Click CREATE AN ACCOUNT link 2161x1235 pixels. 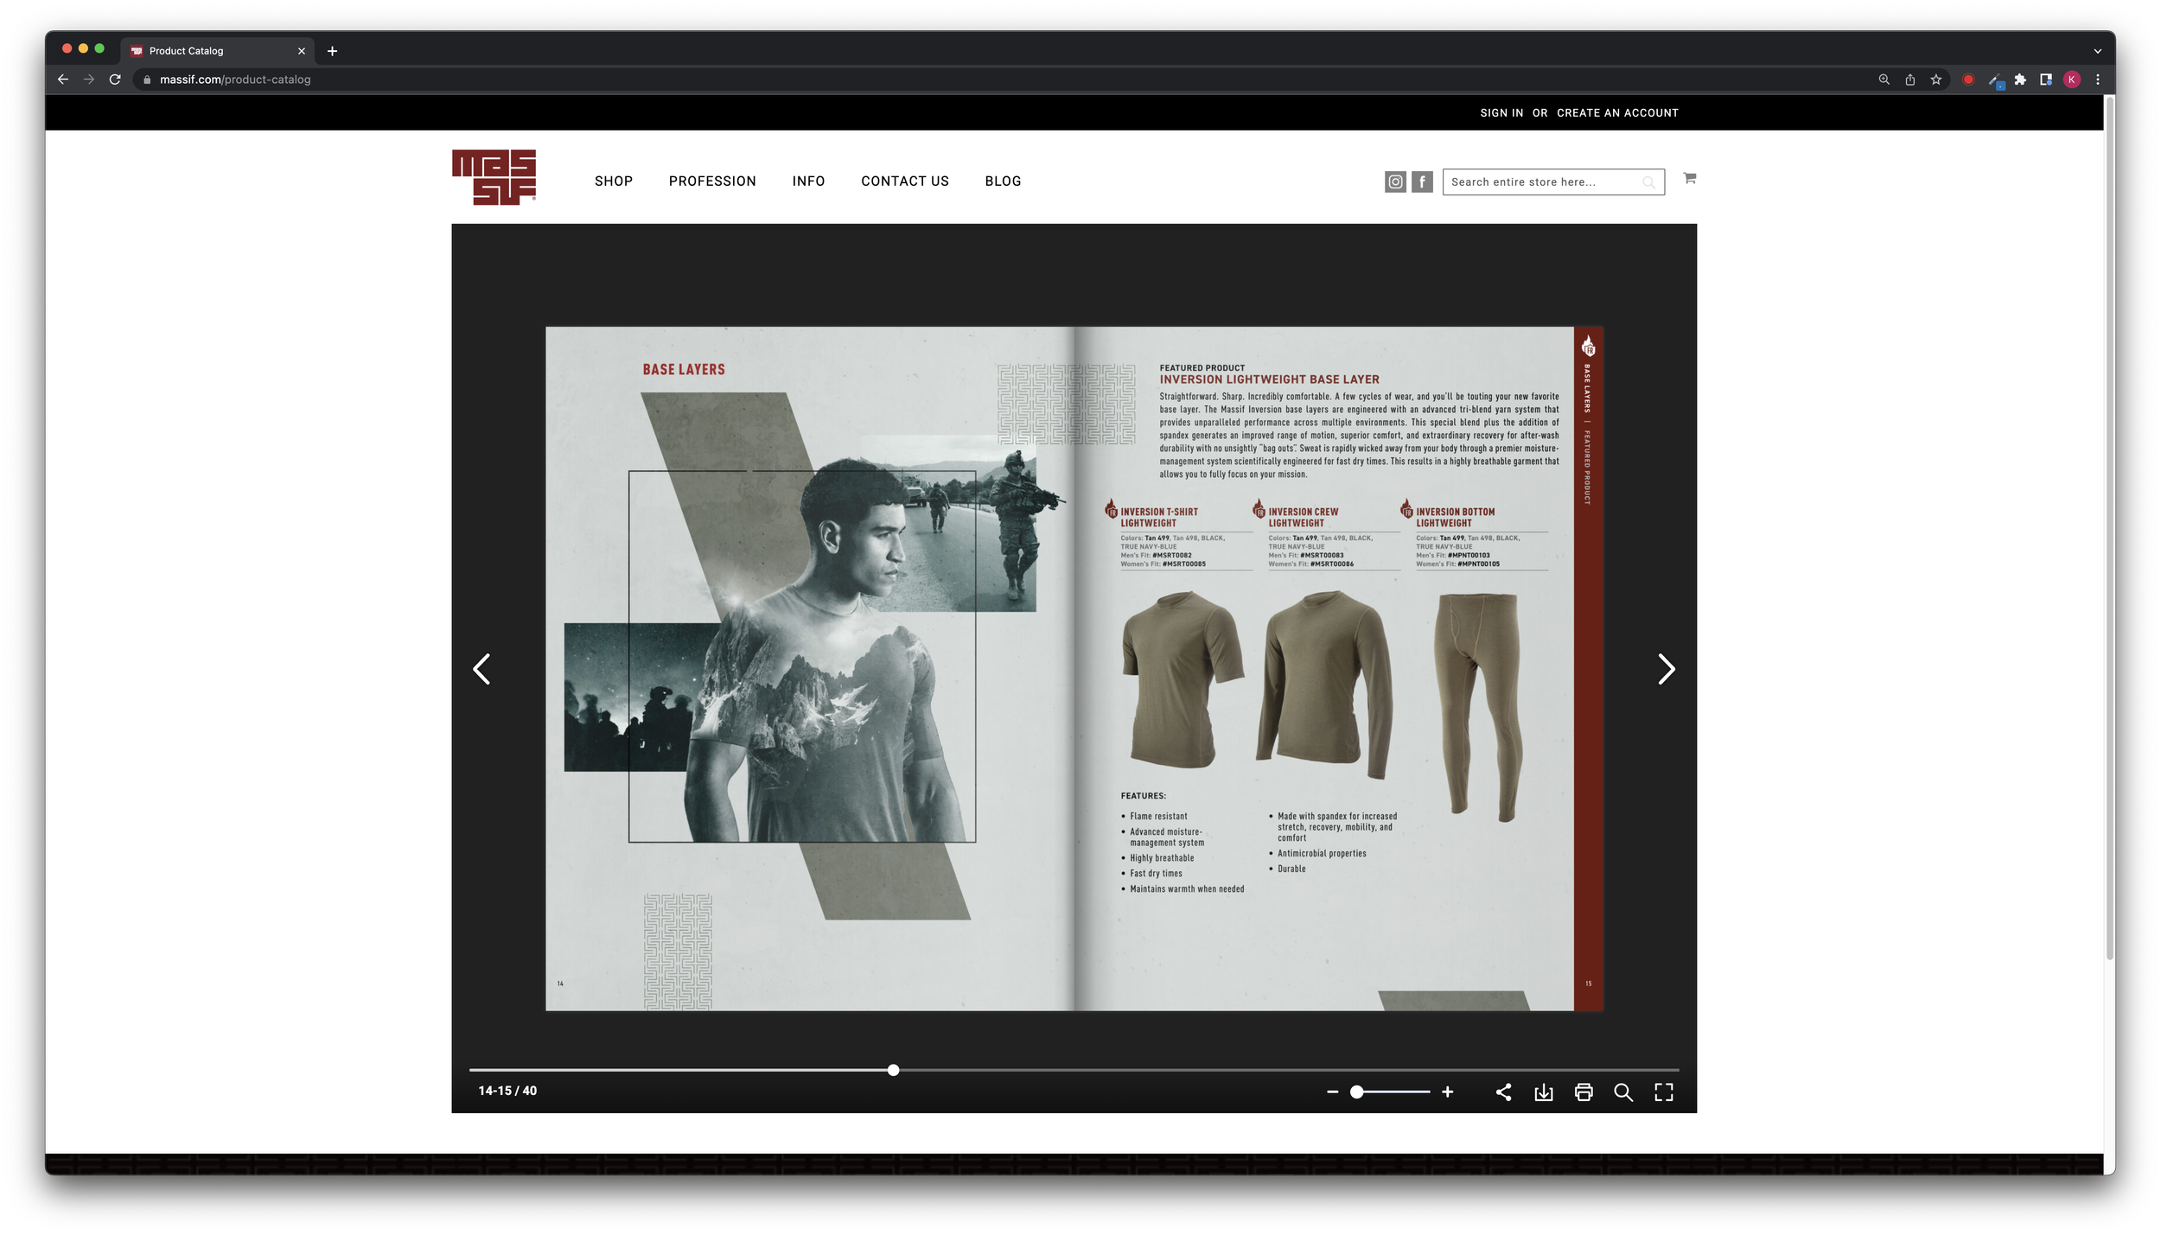(1617, 113)
